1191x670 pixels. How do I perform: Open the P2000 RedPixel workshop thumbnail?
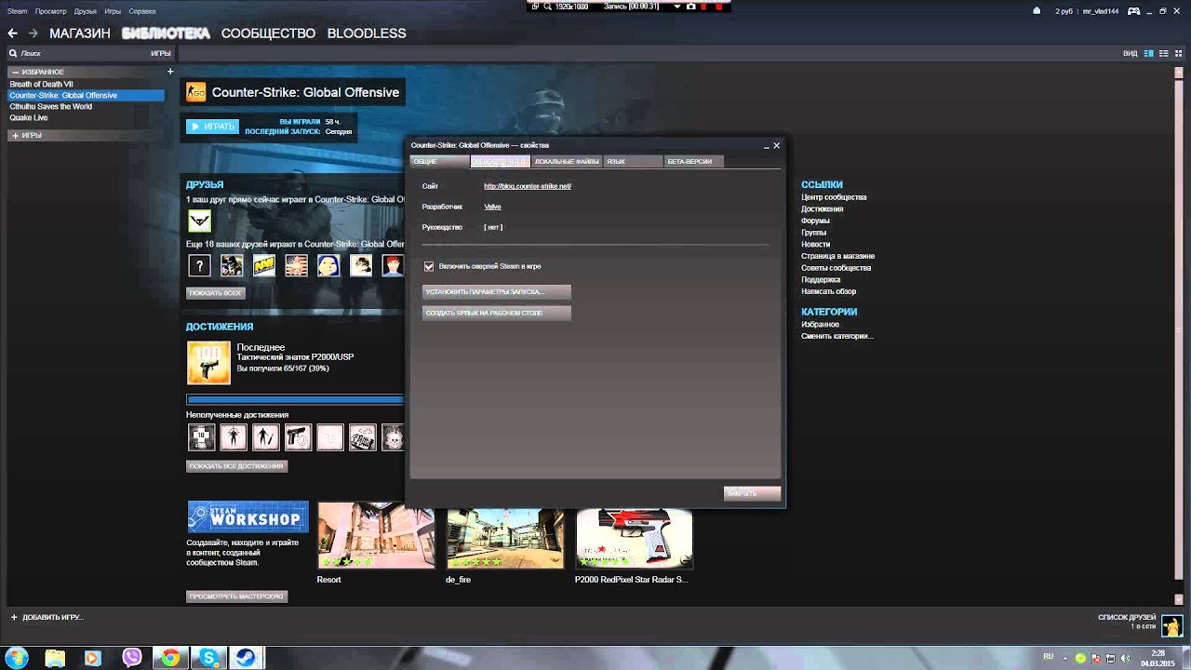click(x=634, y=538)
